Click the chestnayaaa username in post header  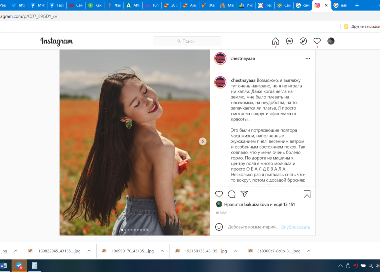(242, 59)
